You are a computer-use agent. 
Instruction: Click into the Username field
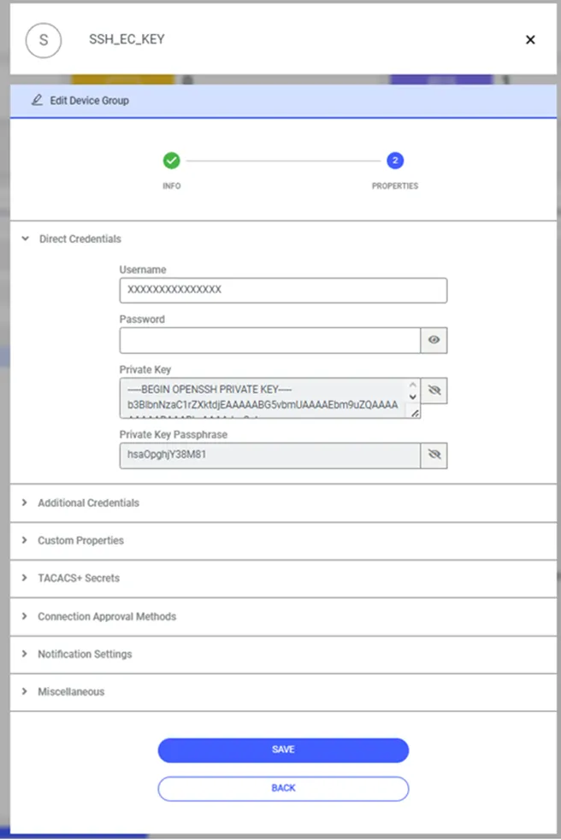point(283,290)
